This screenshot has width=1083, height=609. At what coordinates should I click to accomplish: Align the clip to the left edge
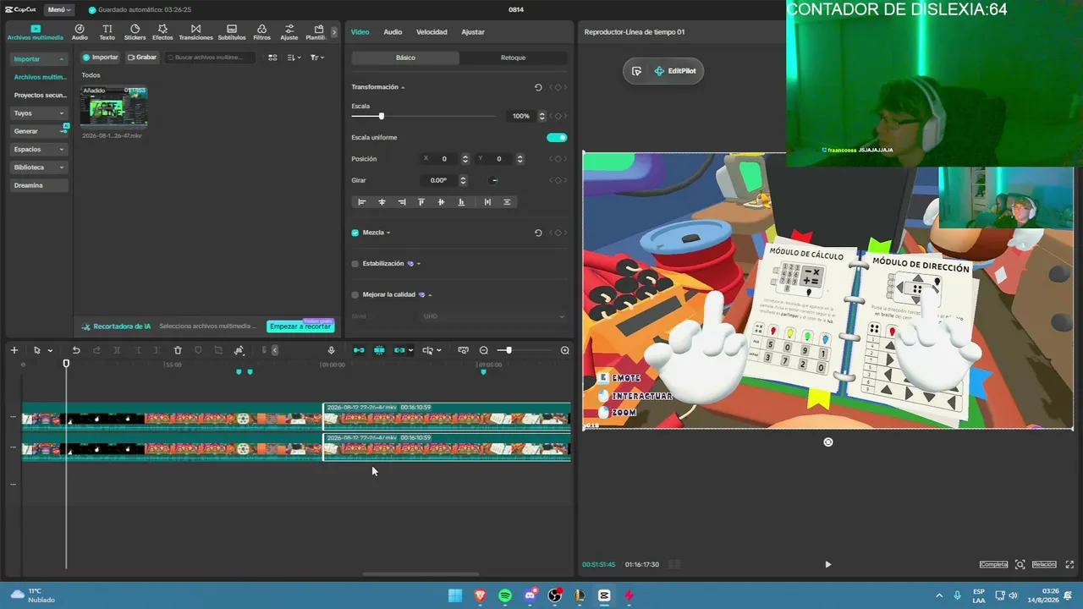pyautogui.click(x=362, y=202)
